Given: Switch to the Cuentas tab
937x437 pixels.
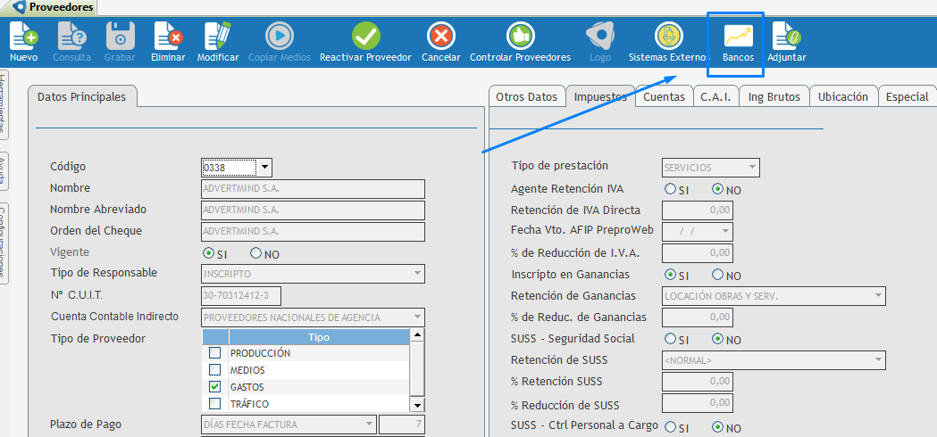Looking at the screenshot, I should point(664,97).
